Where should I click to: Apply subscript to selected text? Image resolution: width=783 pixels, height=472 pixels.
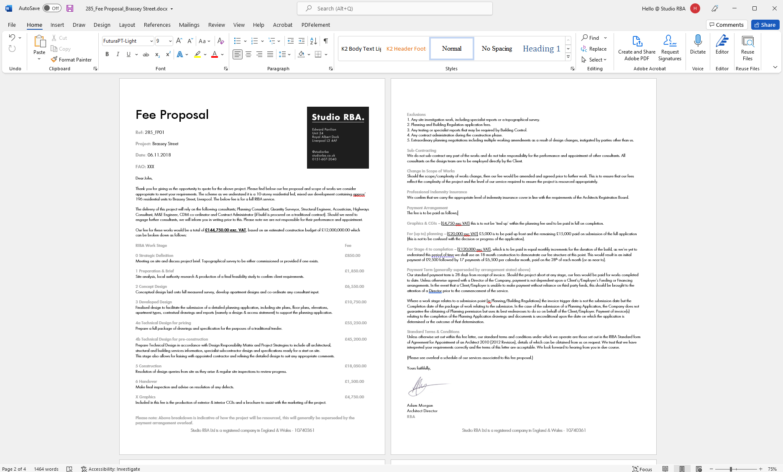click(x=157, y=54)
